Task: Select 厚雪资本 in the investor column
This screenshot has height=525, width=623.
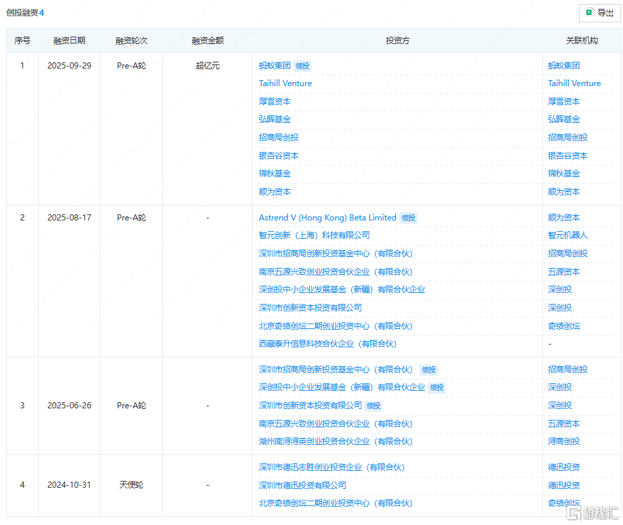Action: coord(274,101)
